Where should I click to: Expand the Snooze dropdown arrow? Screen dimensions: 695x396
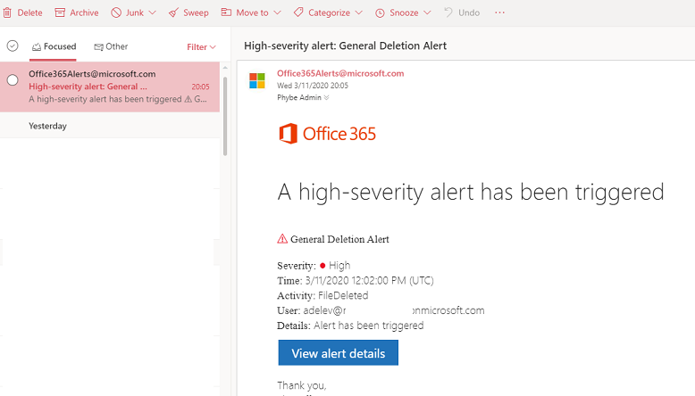pos(427,12)
